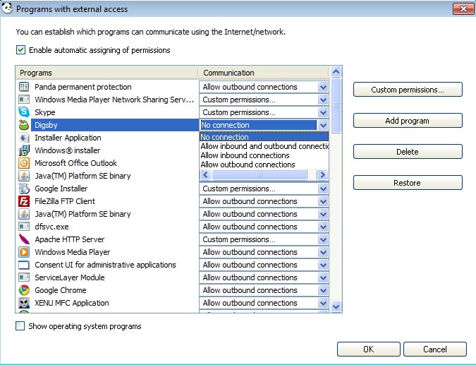Open communication dropdown for Skype
This screenshot has width=476, height=365.
(323, 112)
